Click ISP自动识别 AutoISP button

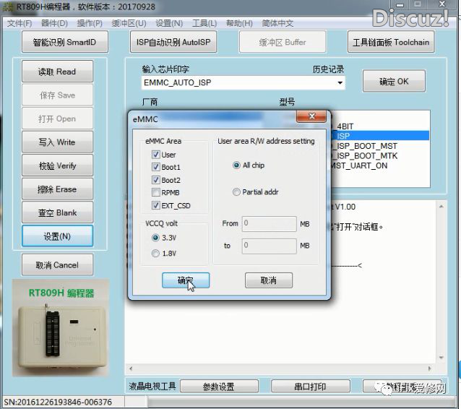coord(173,42)
